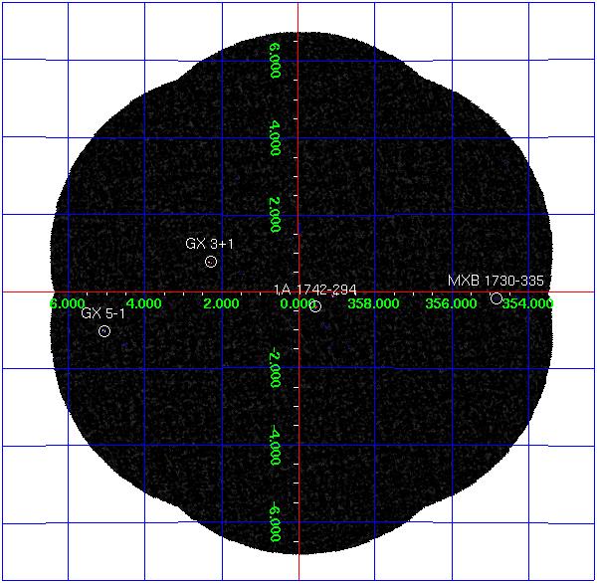Viewport: 597px width, 583px height.
Task: Click the vertical-axis 2.000 latitude label
Action: (x=276, y=215)
